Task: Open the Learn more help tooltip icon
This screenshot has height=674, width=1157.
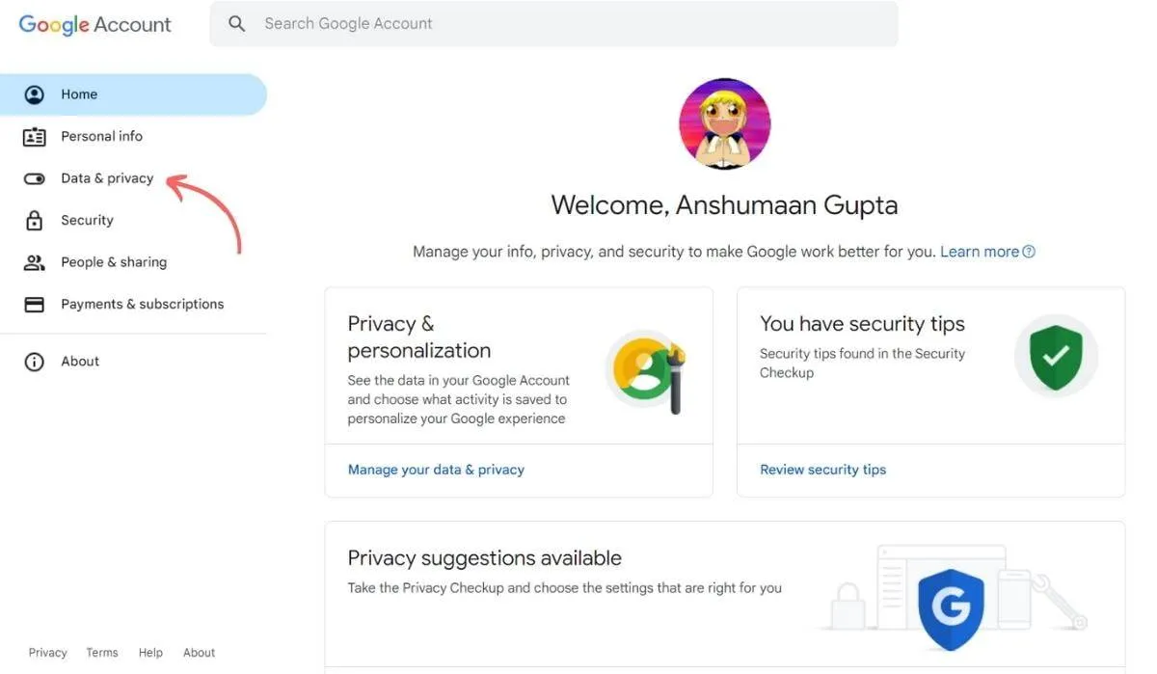Action: pyautogui.click(x=1029, y=251)
